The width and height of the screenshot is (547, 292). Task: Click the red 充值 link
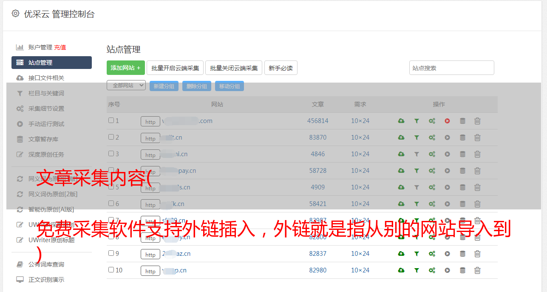tap(60, 47)
